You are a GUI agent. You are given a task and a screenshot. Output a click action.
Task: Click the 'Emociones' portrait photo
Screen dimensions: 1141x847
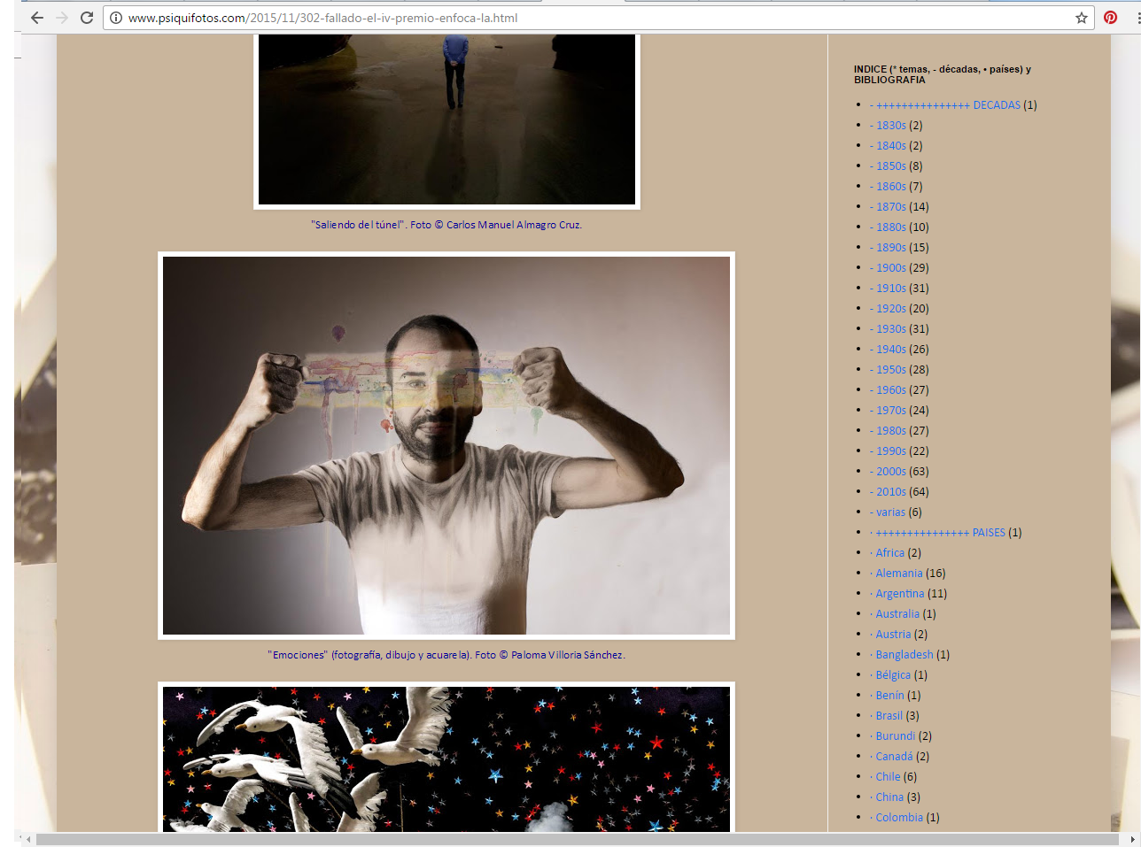(x=446, y=445)
